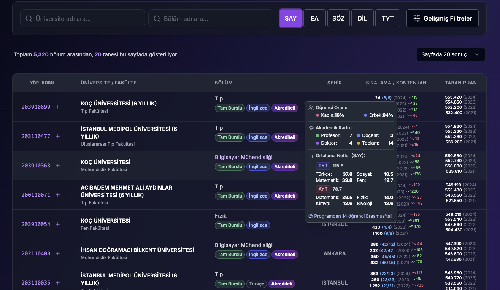Click YÖP code 203910699
Screen dimensions: 500x290
[x=36, y=107]
